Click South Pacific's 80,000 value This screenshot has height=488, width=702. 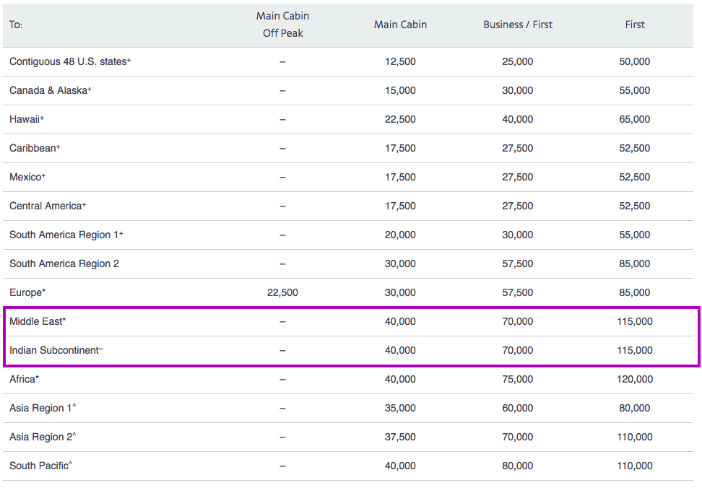(x=518, y=466)
